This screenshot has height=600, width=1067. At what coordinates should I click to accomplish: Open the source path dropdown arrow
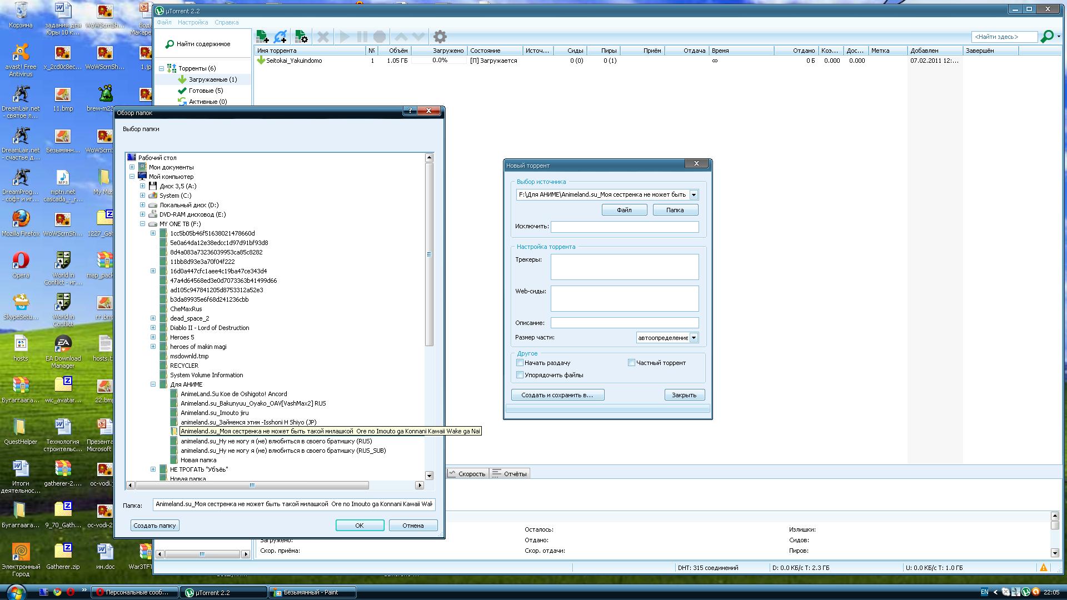point(694,195)
